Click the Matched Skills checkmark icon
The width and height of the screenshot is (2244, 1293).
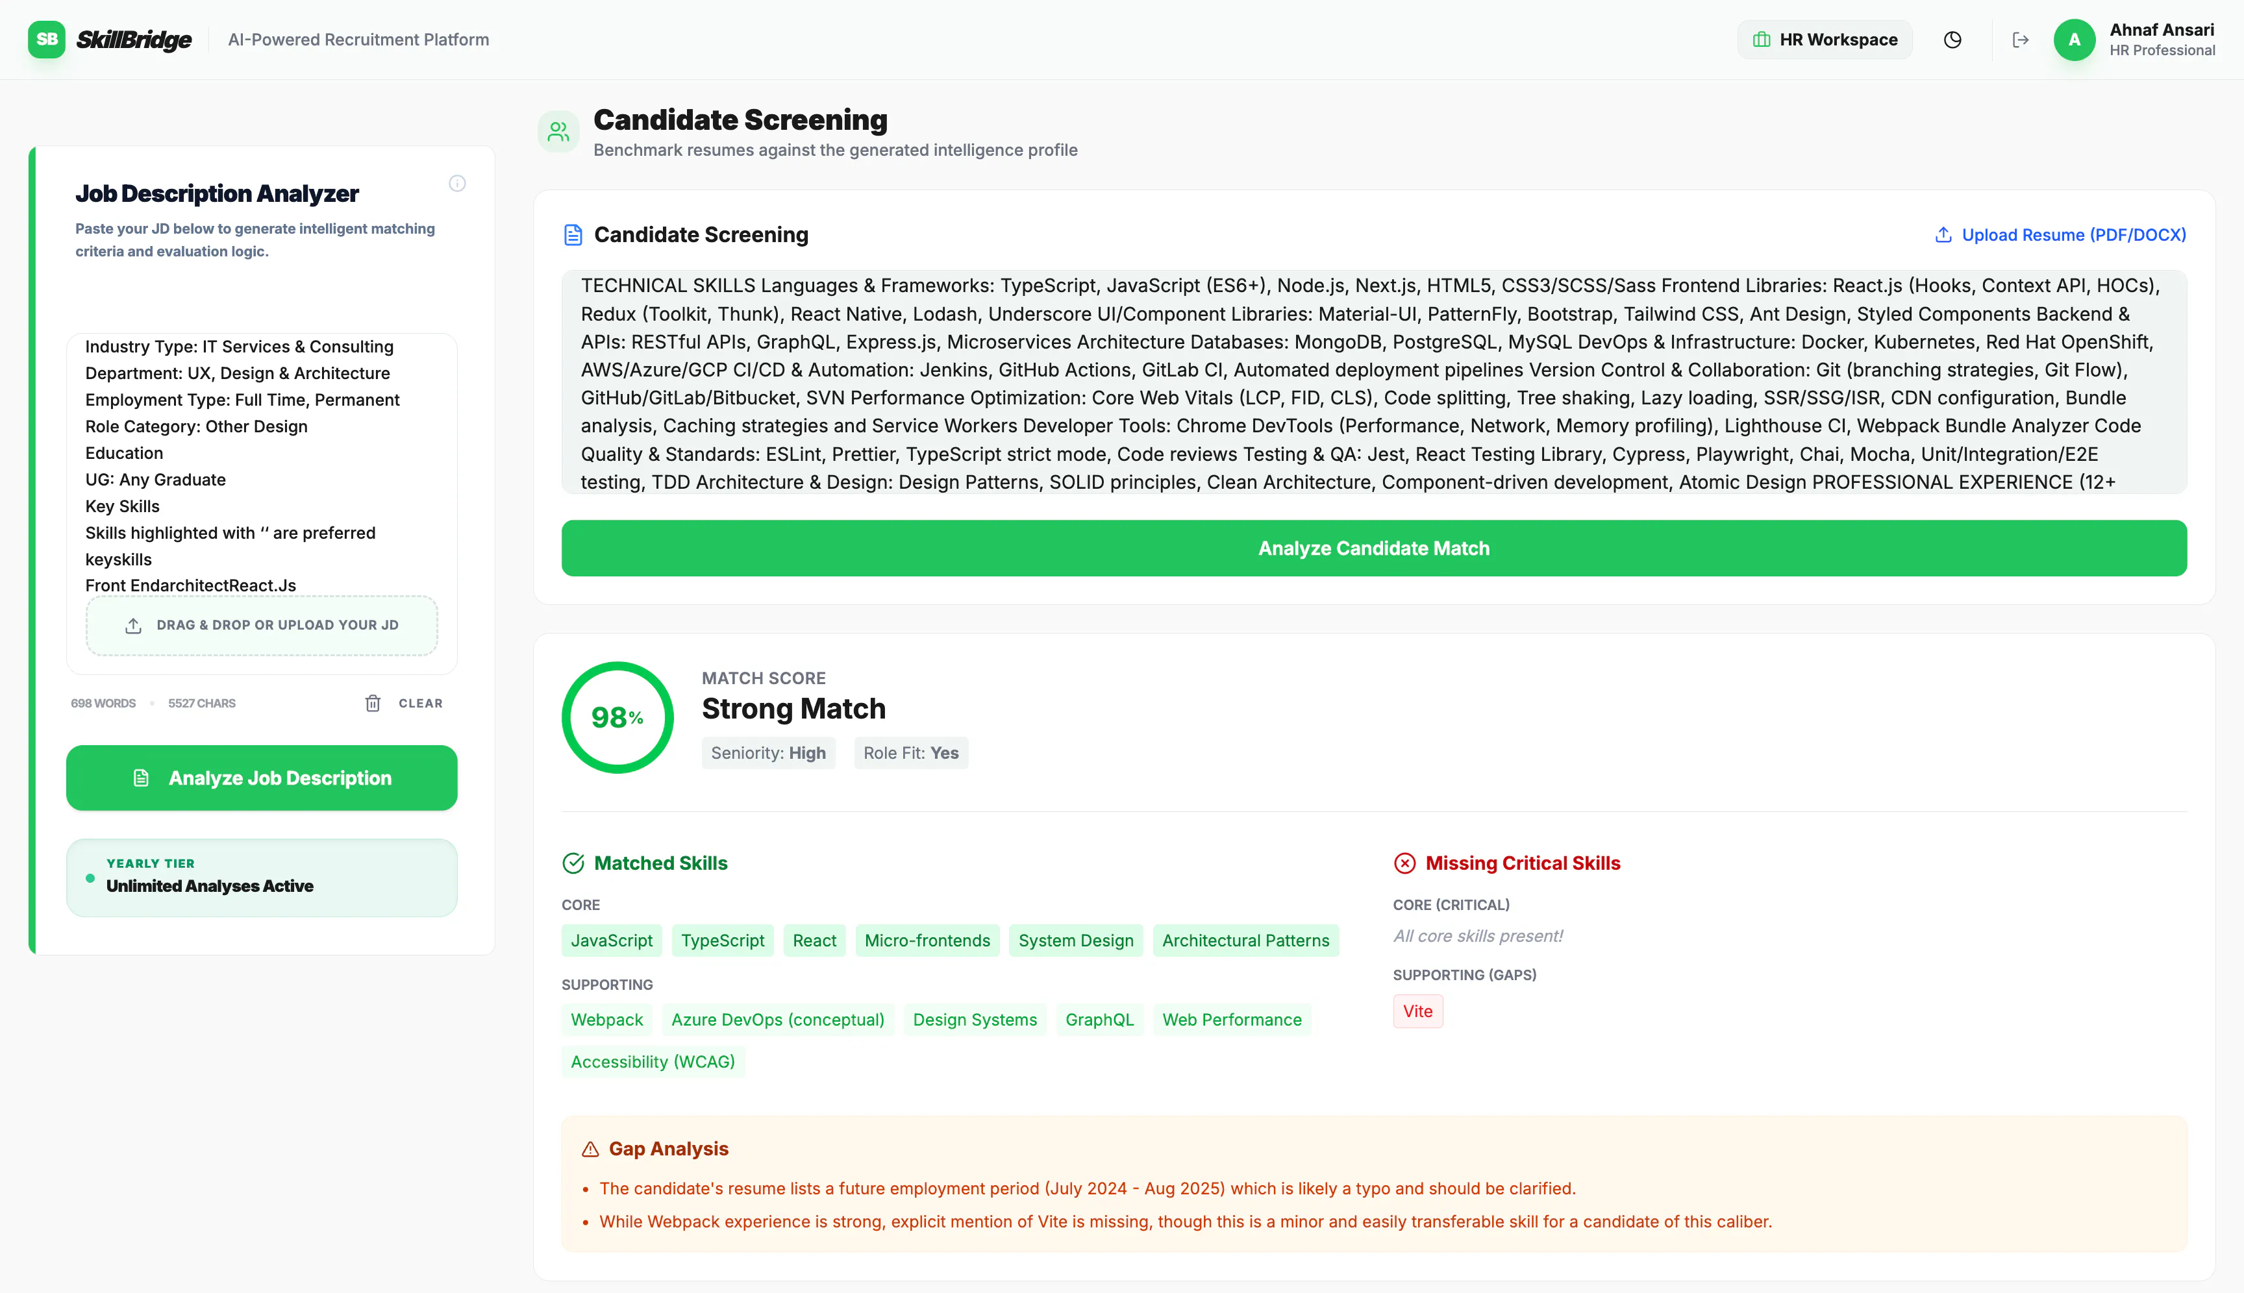tap(573, 863)
